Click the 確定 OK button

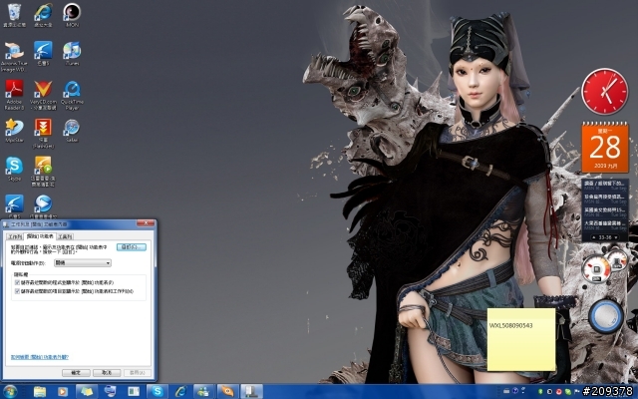[76, 372]
